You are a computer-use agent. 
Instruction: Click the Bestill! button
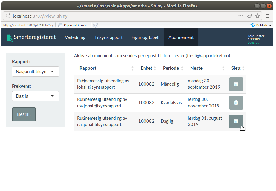coord(24,114)
